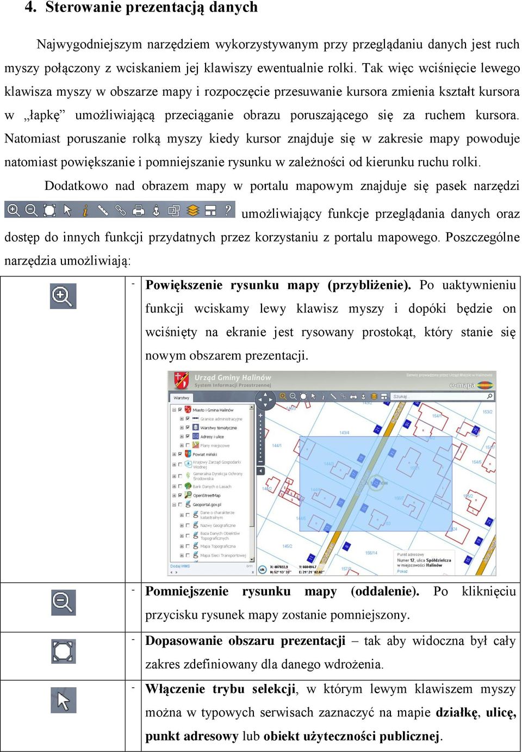Click zoom-out tool in the map's toolbar
522x752 pixels.
293,396
